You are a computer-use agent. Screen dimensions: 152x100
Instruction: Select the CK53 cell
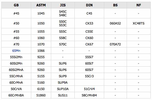pos(89,23)
